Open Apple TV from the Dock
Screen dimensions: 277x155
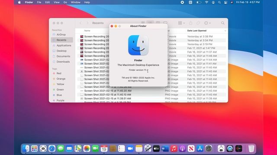(x=156, y=149)
